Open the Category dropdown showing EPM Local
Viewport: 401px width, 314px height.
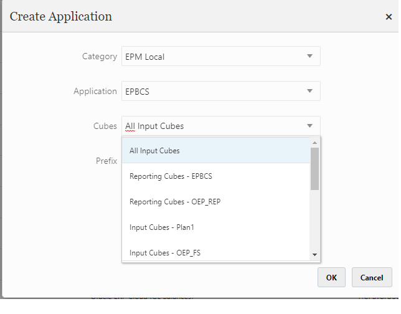pos(220,56)
